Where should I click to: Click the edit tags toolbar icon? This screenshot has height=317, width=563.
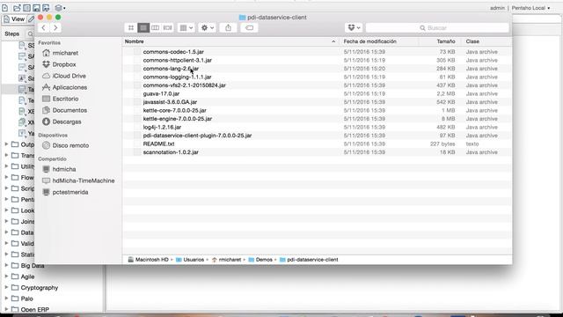(249, 27)
